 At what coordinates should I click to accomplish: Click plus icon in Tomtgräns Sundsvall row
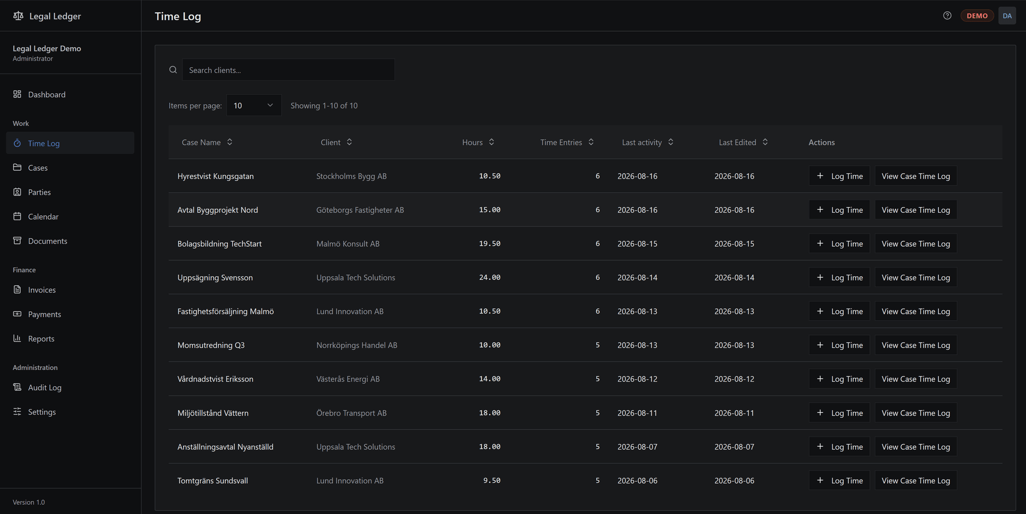pyautogui.click(x=820, y=481)
